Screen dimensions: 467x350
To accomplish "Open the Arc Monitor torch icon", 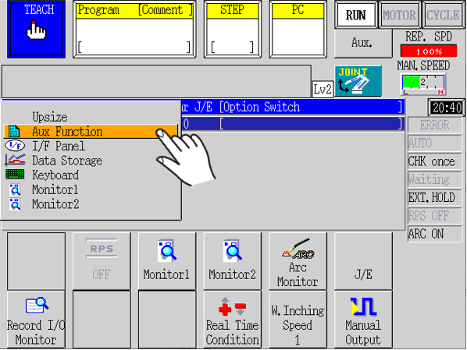I will click(x=298, y=249).
